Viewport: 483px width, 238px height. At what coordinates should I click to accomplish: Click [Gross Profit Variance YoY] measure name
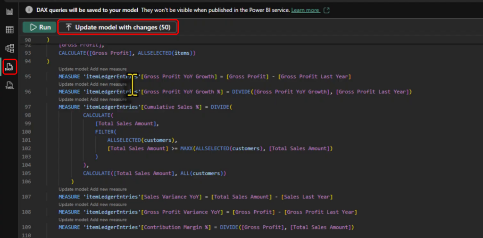coord(182,212)
